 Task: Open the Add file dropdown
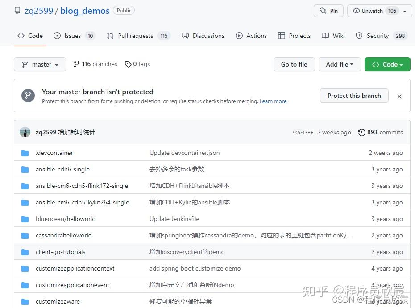[x=340, y=64]
